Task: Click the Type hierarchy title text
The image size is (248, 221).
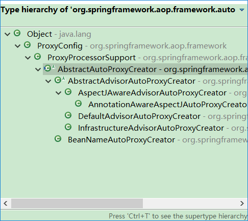Action: point(118,10)
